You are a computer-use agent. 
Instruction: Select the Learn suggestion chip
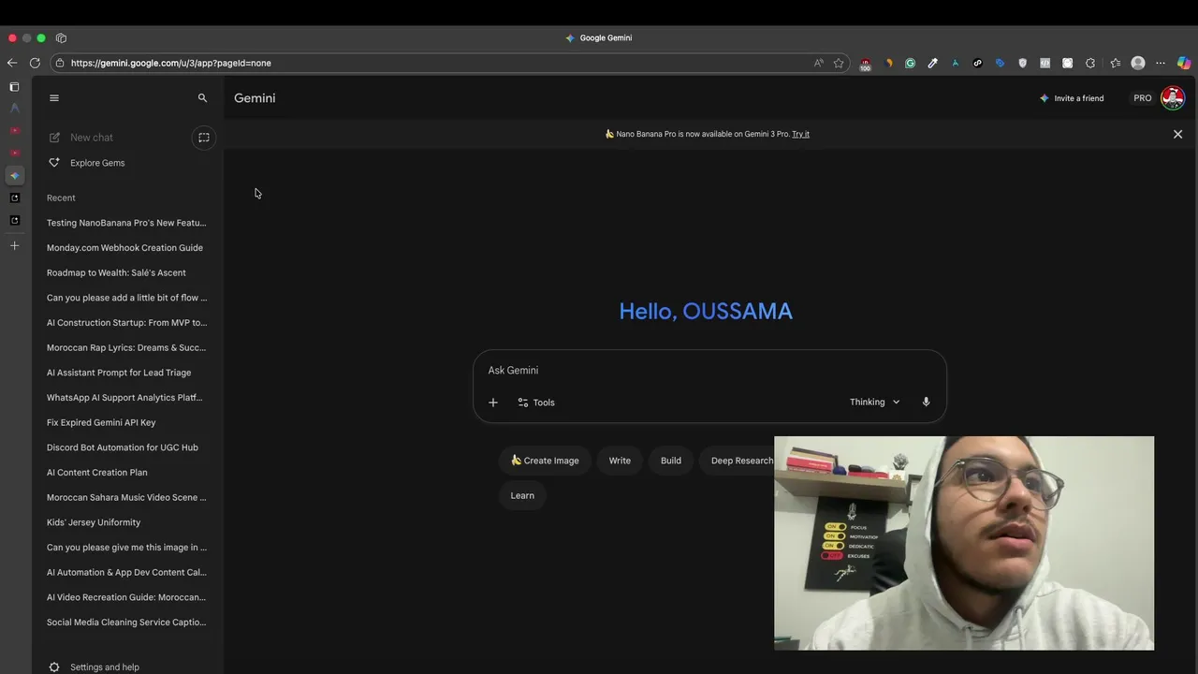pyautogui.click(x=522, y=495)
